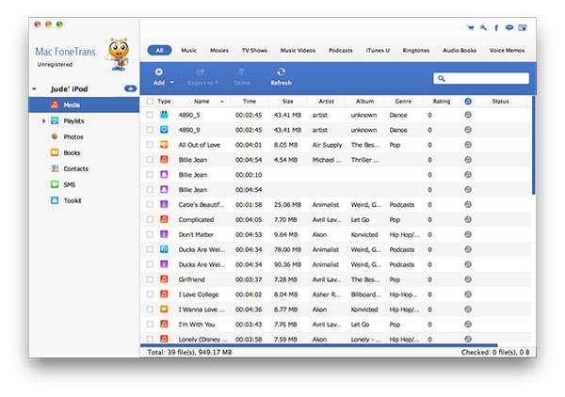This screenshot has height=397, width=565.
Task: Click the status circle icon for 4890_5
Action: (x=468, y=115)
